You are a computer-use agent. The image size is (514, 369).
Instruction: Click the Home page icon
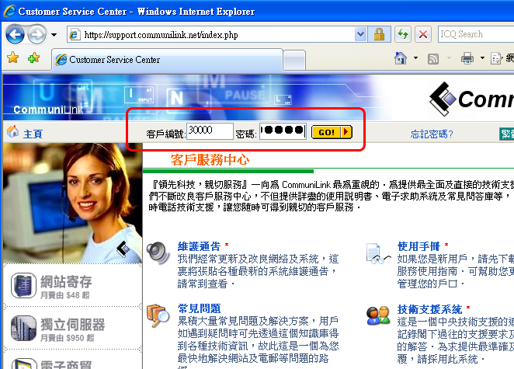tap(401, 58)
